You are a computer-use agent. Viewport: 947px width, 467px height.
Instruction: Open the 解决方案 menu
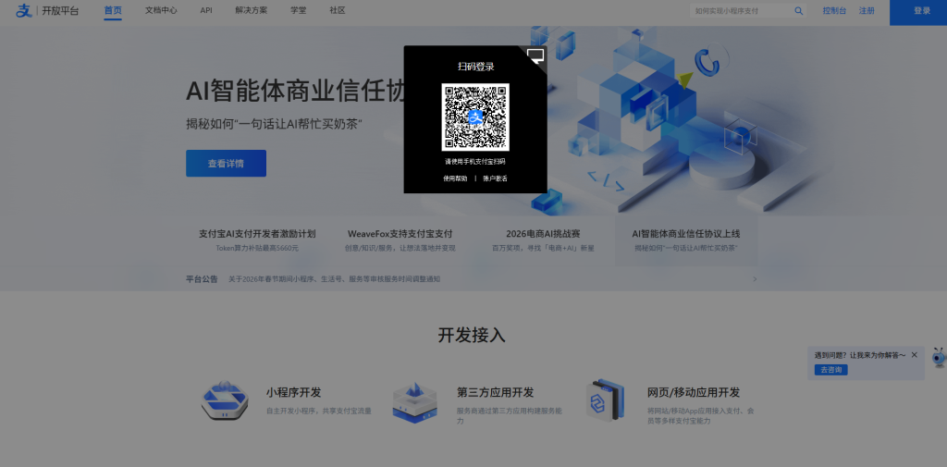point(252,10)
